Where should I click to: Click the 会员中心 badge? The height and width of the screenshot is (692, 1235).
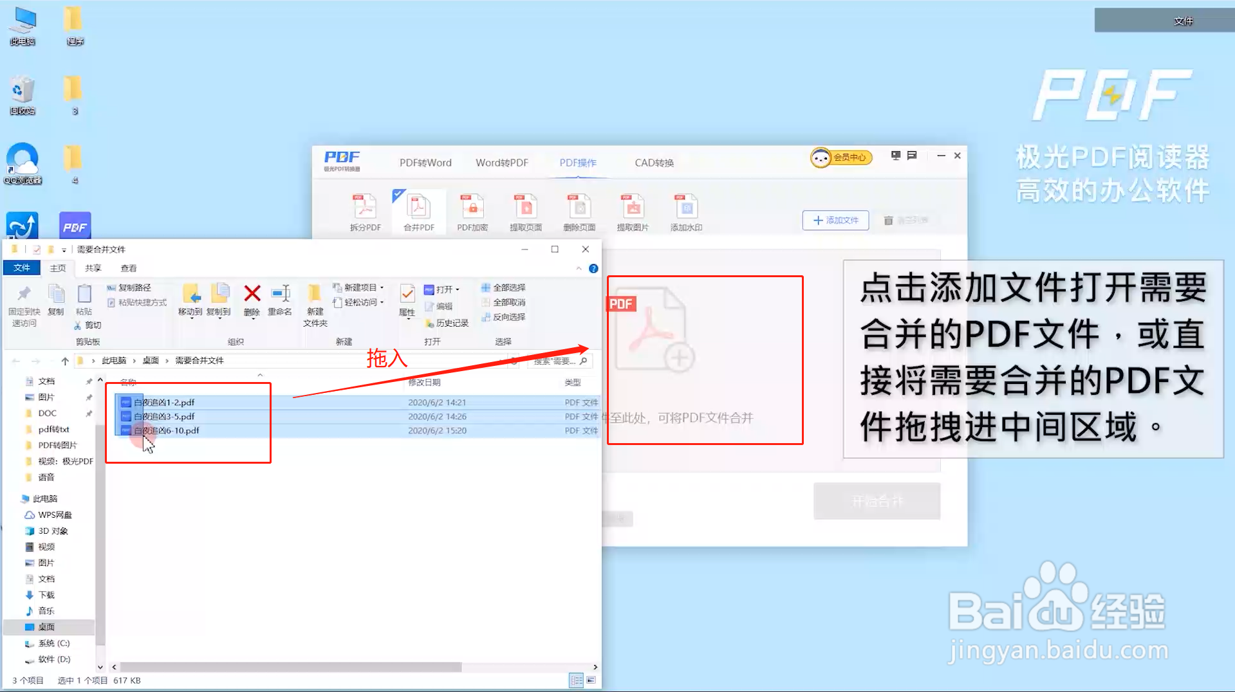click(x=841, y=157)
